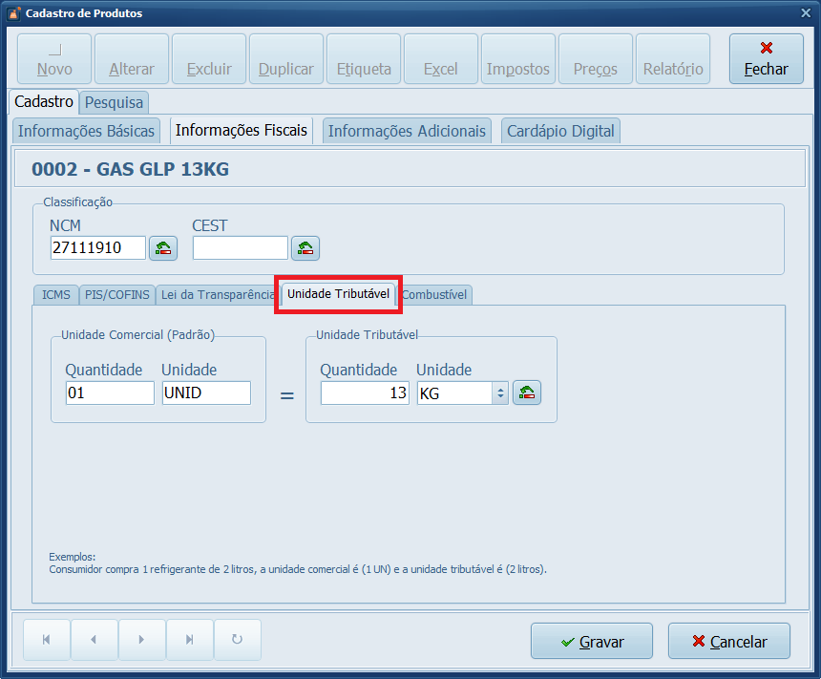The image size is (821, 679).
Task: Click the lookup icon next to NCM field
Action: 163,248
